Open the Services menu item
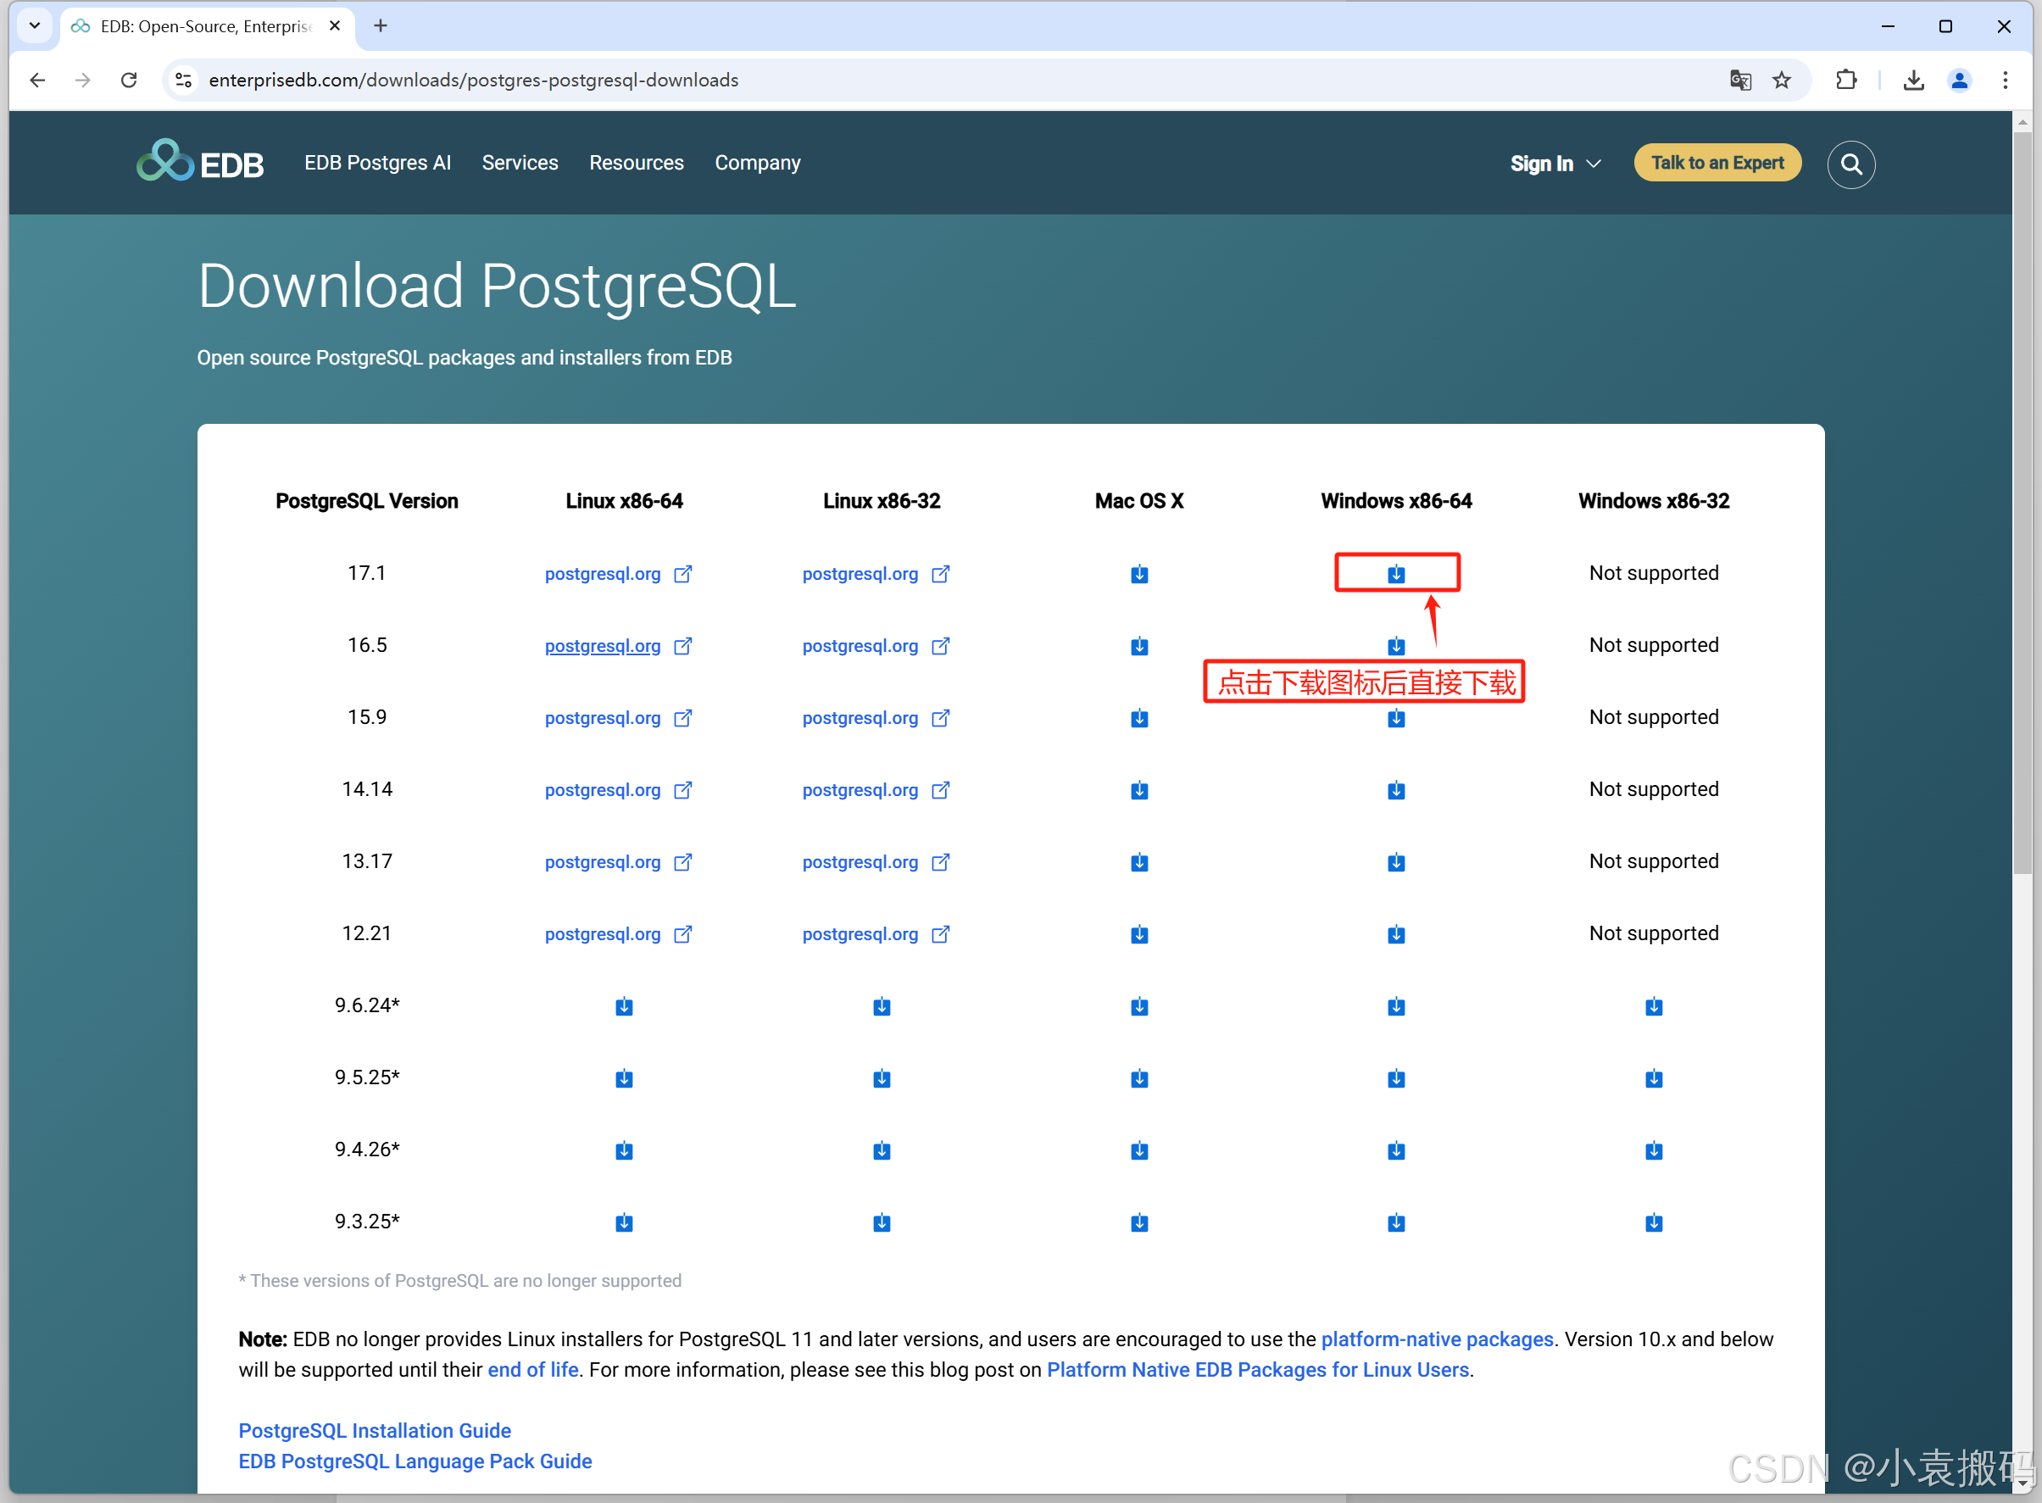The height and width of the screenshot is (1503, 2042). [x=519, y=164]
